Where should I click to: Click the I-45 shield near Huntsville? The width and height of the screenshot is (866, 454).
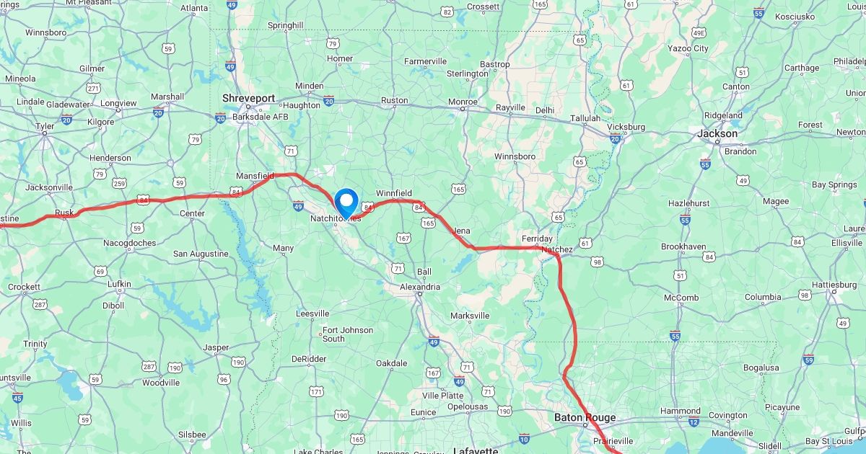click(x=17, y=397)
